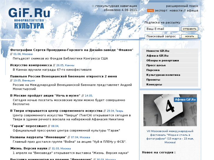Click the Подписка на рассылку label
The width and height of the screenshot is (214, 160).
pos(162,23)
